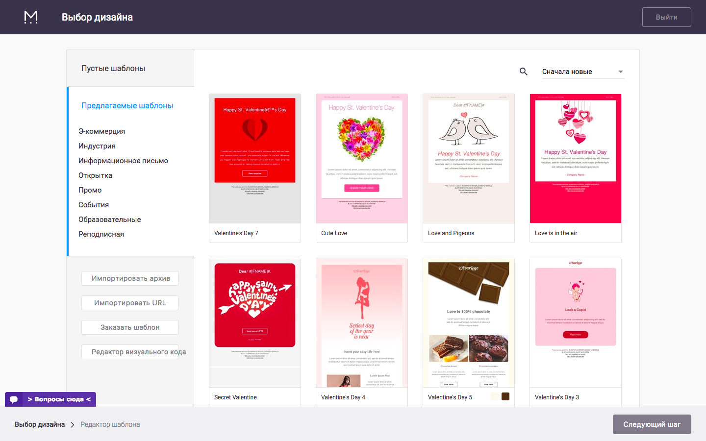The width and height of the screenshot is (706, 441).
Task: Filter templates by Информационное письмо
Action: (x=123, y=161)
